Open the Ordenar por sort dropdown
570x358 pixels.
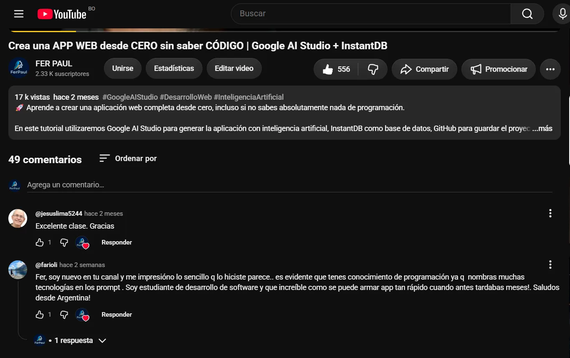pyautogui.click(x=128, y=159)
